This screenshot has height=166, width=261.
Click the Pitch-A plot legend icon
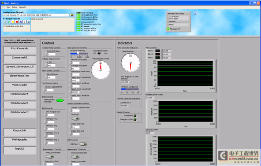coord(157,51)
